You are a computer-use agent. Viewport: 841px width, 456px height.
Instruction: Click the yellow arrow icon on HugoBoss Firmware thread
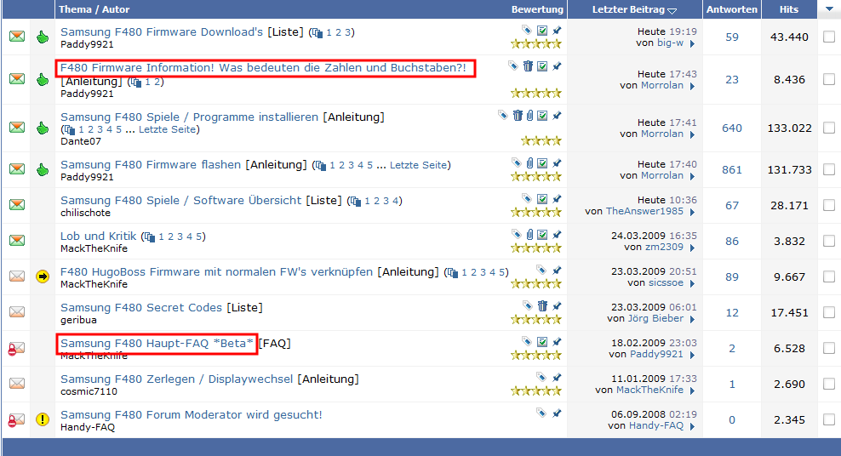point(43,276)
